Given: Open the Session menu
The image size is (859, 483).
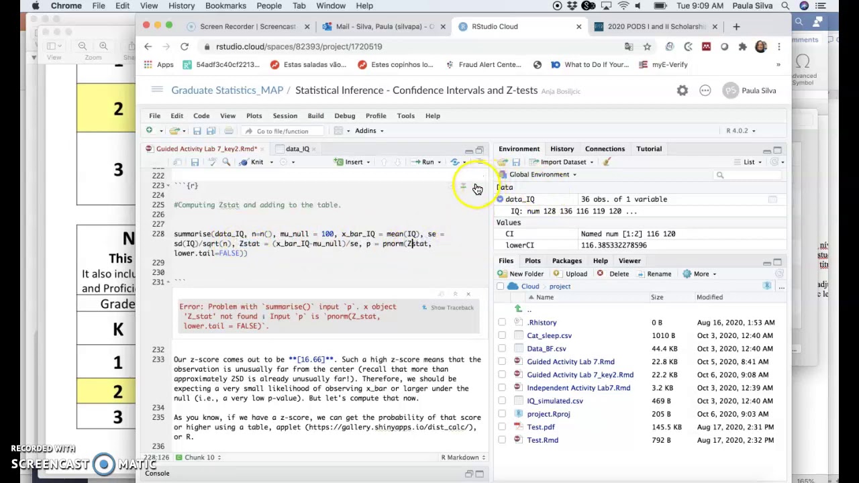Looking at the screenshot, I should [x=285, y=116].
